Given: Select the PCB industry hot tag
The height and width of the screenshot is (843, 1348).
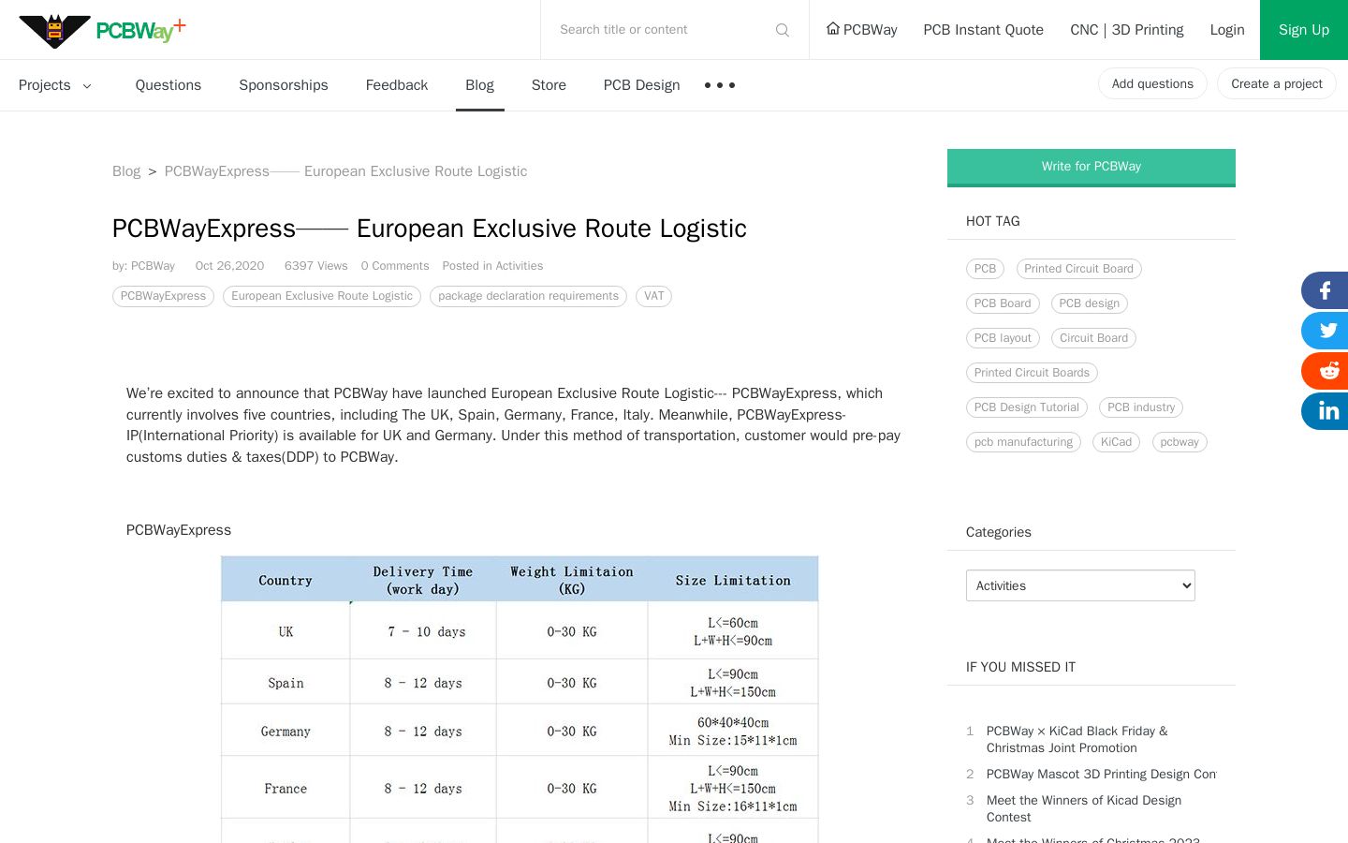Looking at the screenshot, I should 1141,407.
